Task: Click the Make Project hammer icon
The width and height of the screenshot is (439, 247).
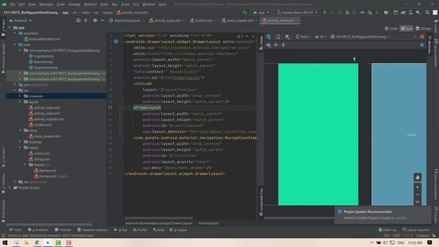Action: pos(245,12)
